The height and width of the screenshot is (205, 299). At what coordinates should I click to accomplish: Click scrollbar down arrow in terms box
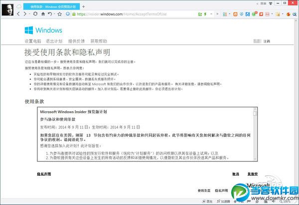click(x=255, y=159)
